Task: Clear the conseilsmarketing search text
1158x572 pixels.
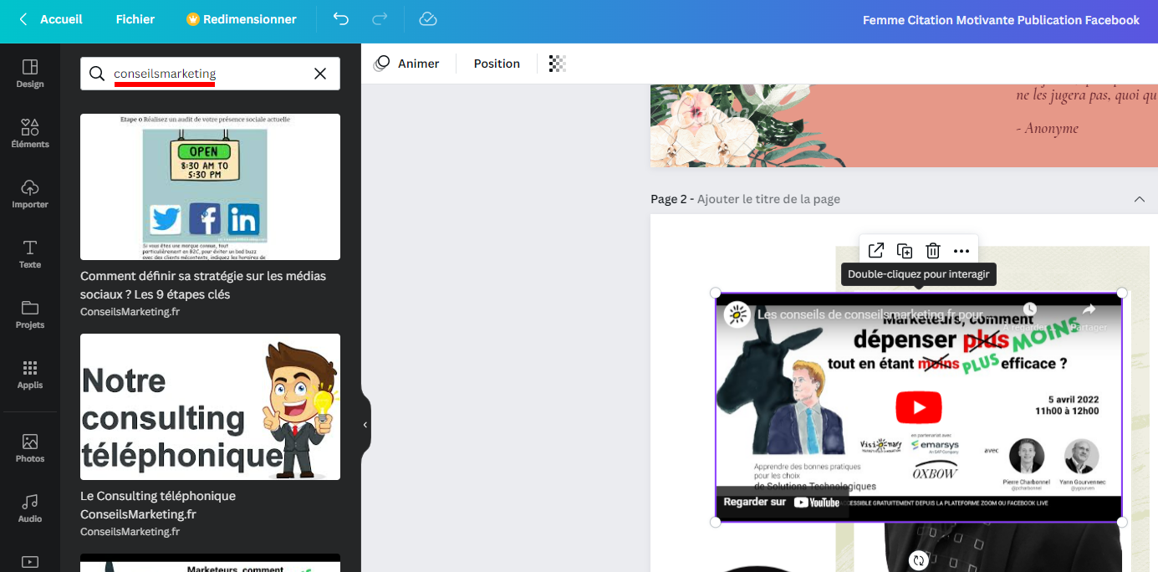Action: pyautogui.click(x=320, y=74)
